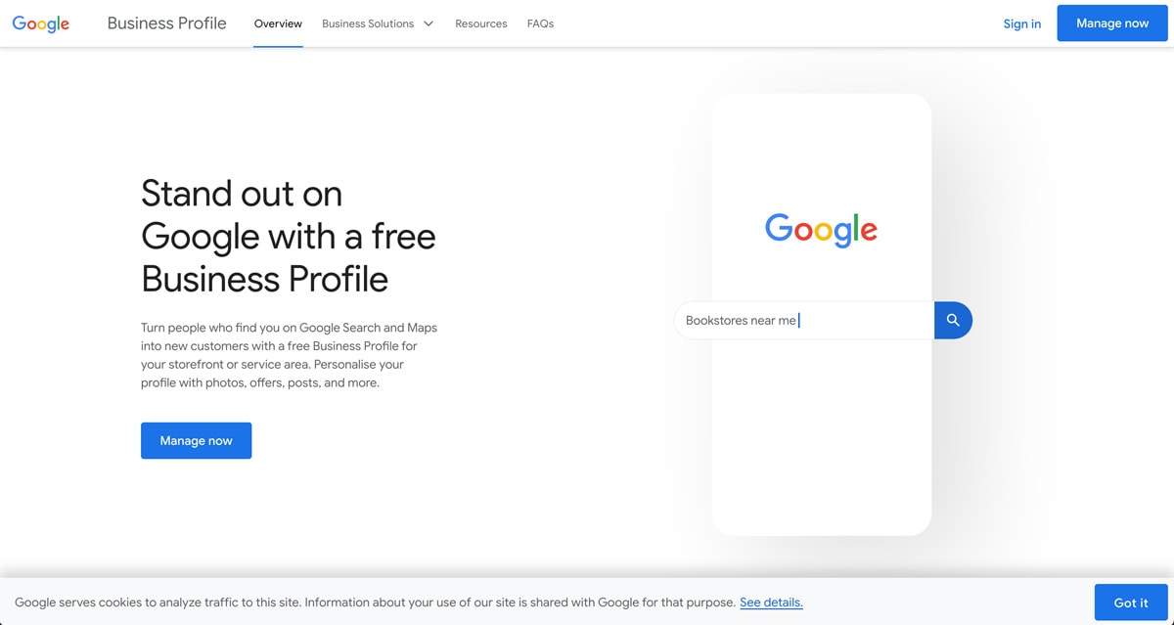Run the sample search using the magnifier button
Viewport: 1174px width, 625px height.
point(952,320)
